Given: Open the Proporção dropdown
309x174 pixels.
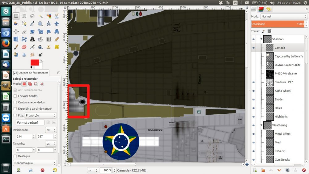Looking at the screenshot, I should tap(40, 115).
